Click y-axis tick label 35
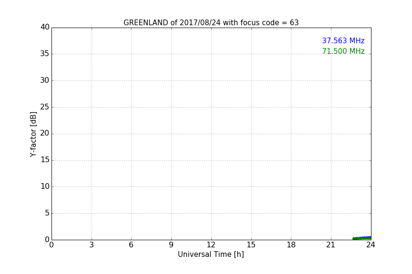The height and width of the screenshot is (274, 412). pos(45,54)
